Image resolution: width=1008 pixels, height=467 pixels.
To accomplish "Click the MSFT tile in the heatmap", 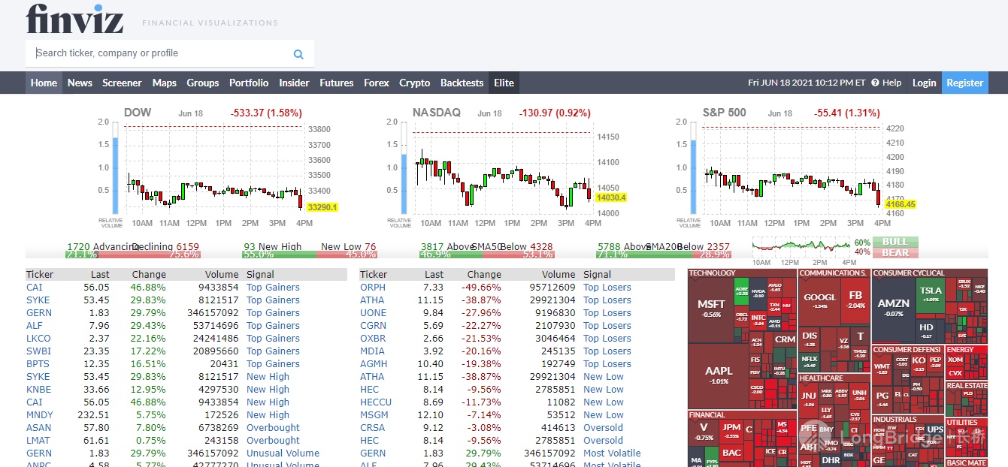I will click(711, 308).
